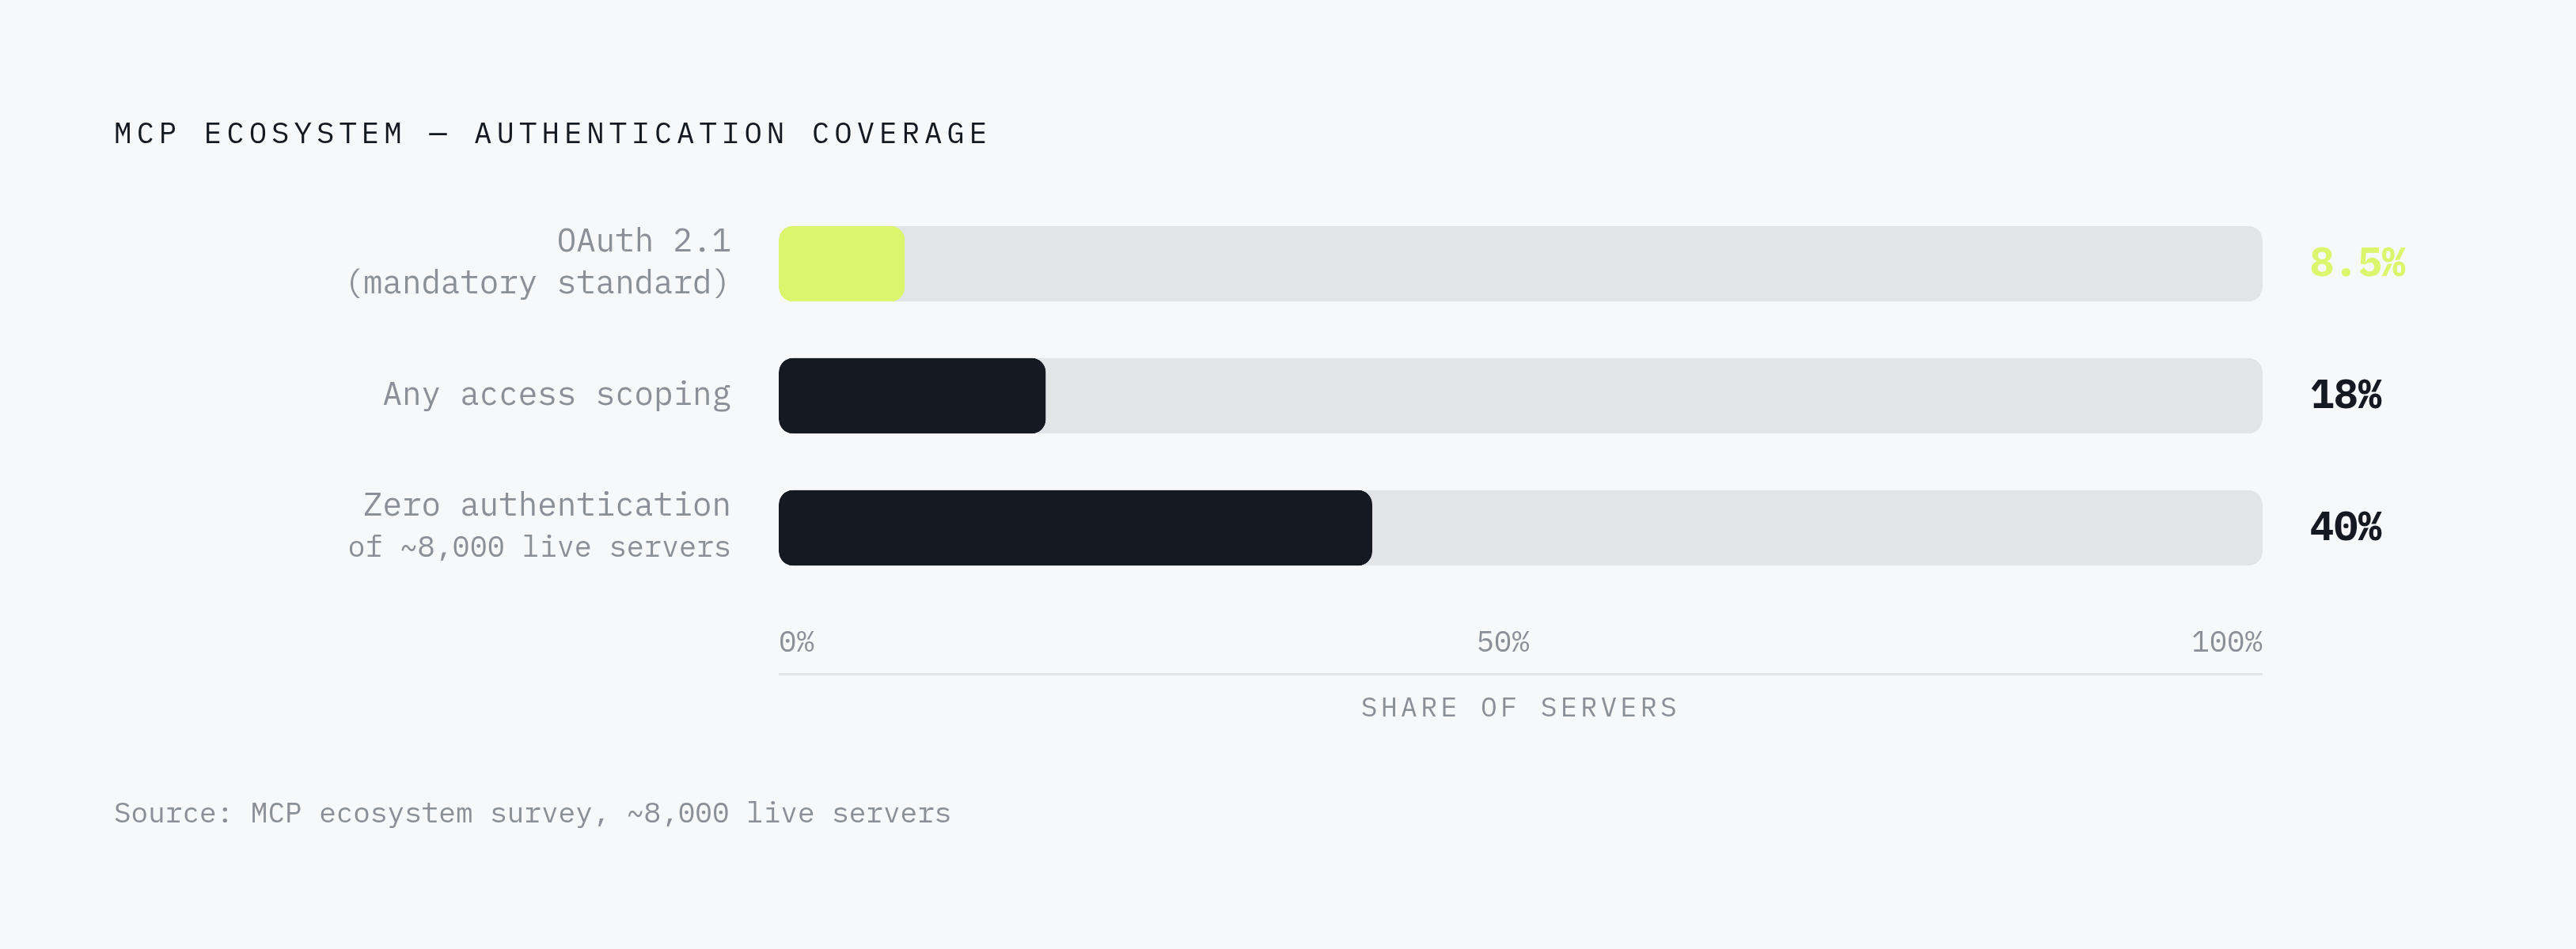Click the of ~8,000 live servers sublabel

tap(539, 546)
